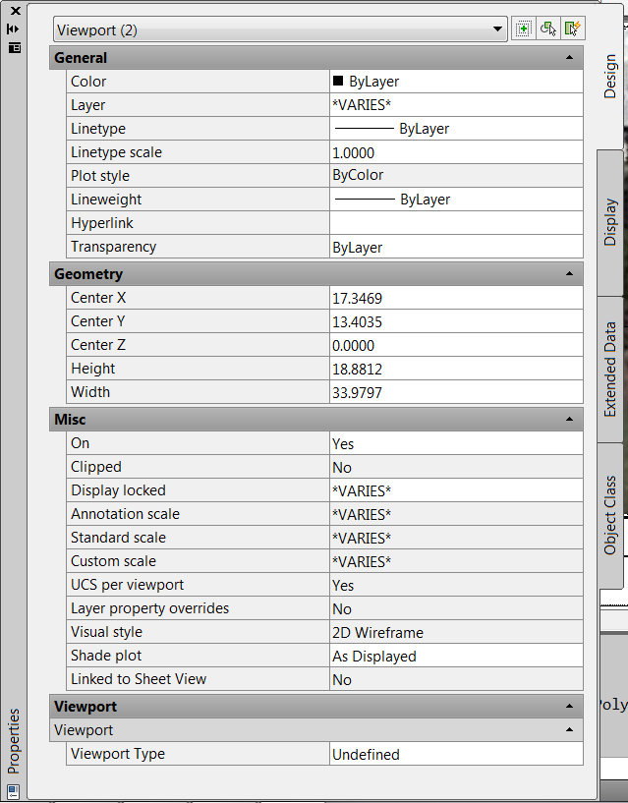Open the Object Class tab
Image resolution: width=628 pixels, height=803 pixels.
(x=611, y=510)
